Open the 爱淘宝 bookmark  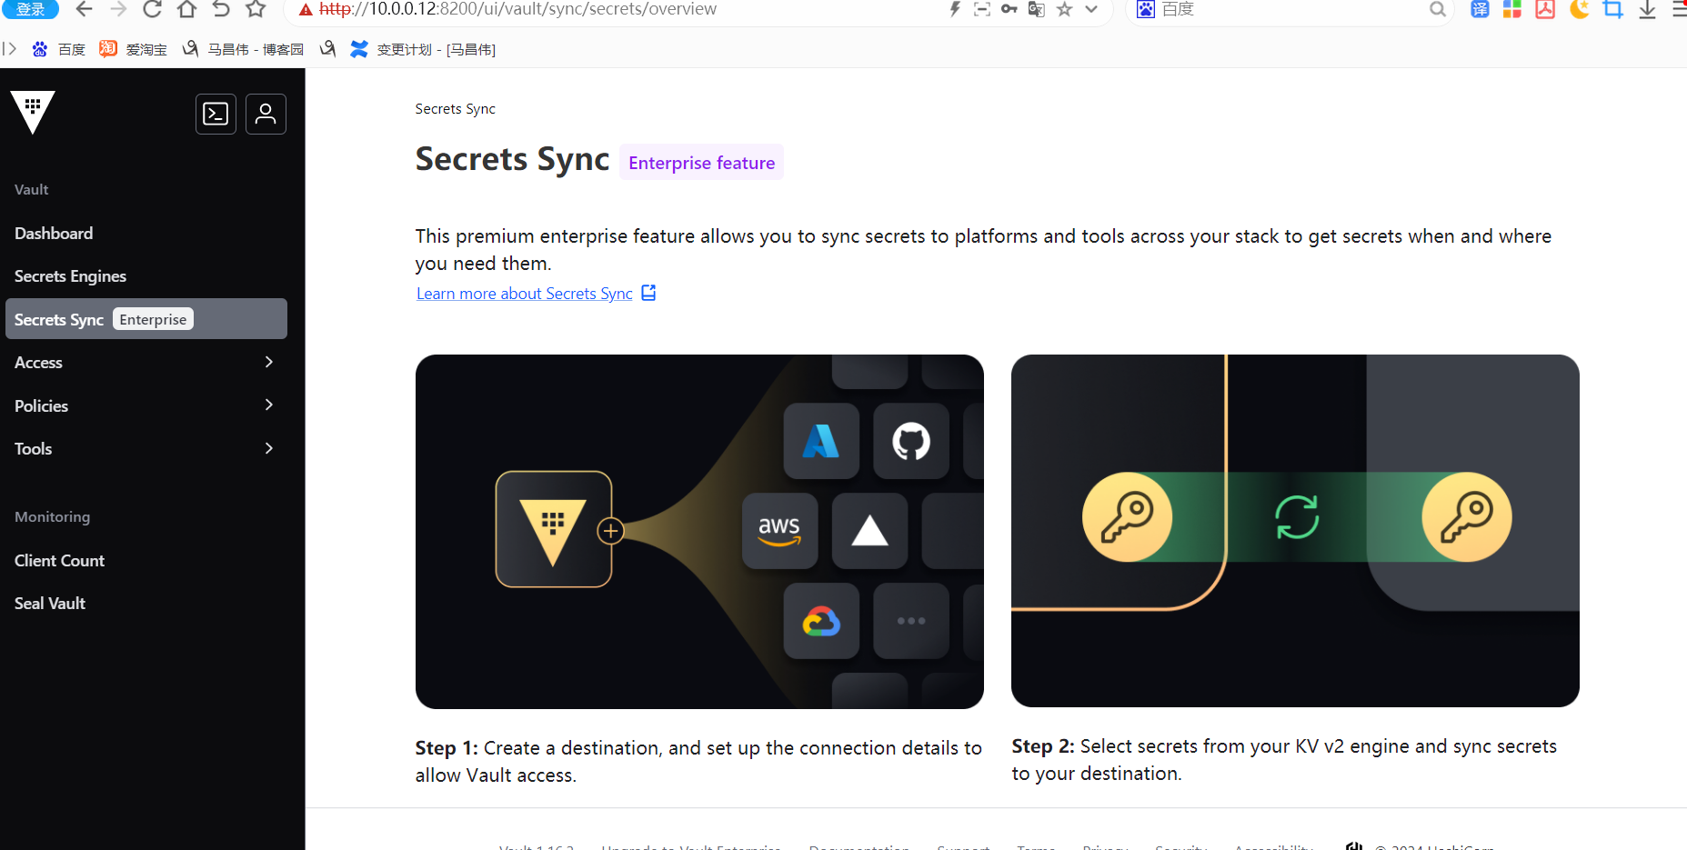coord(133,49)
